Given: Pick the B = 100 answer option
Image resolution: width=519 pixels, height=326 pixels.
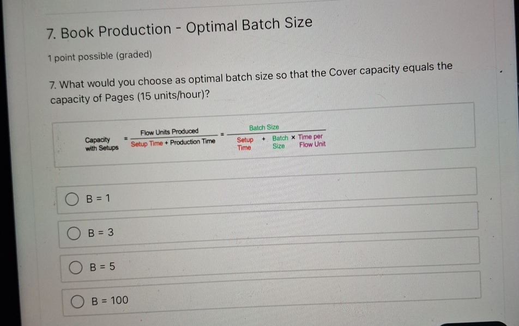Looking at the screenshot, I should pyautogui.click(x=76, y=300).
